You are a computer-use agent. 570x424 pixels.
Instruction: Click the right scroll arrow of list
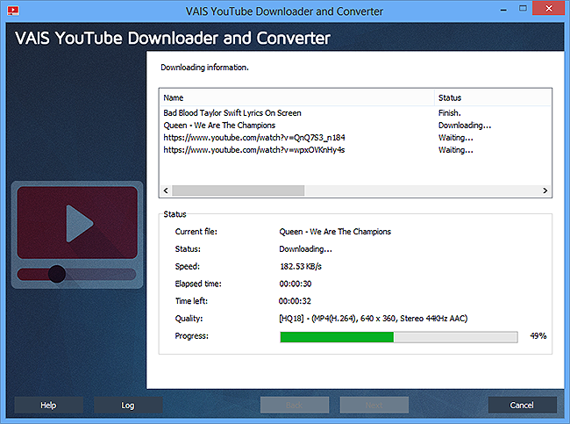(545, 190)
